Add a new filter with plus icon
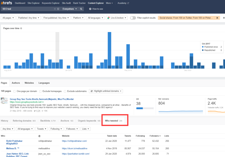 click(224, 18)
